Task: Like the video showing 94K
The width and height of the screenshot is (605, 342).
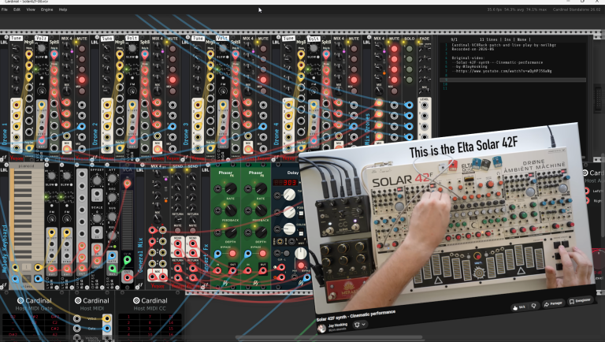Action: [519, 307]
